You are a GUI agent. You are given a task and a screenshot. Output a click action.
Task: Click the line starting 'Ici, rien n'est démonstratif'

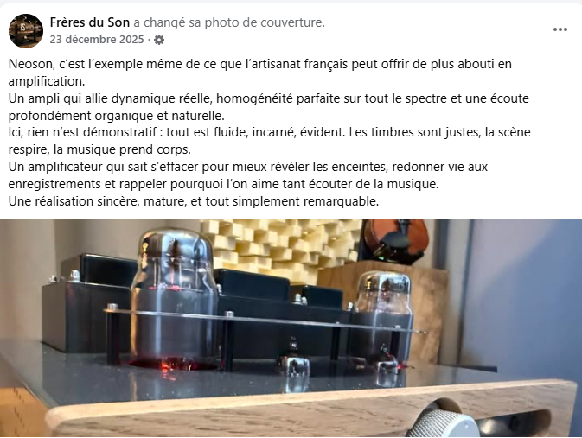tap(269, 132)
